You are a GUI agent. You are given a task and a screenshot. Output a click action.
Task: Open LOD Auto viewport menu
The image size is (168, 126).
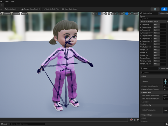[x=16, y=14]
